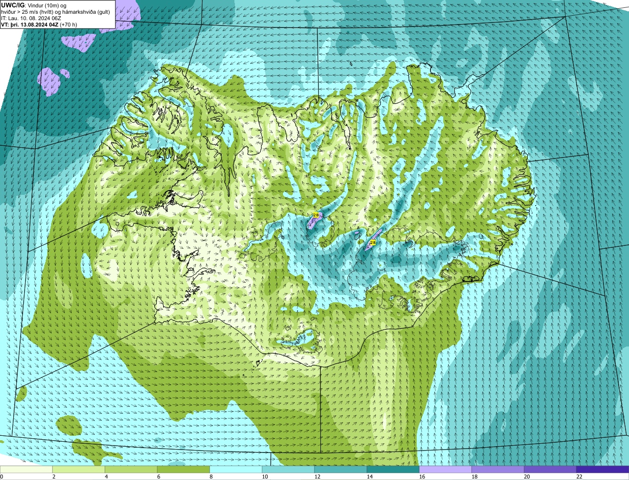The height and width of the screenshot is (480, 629).
Task: Click the legend scale label '8'
Action: [211, 477]
